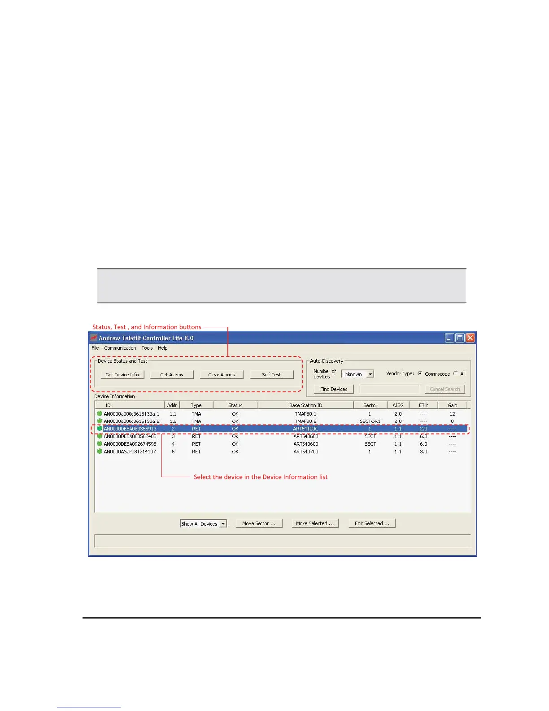Screen dimensions: 549x711
Task: Sort by the AISG column header
Action: 398,405
